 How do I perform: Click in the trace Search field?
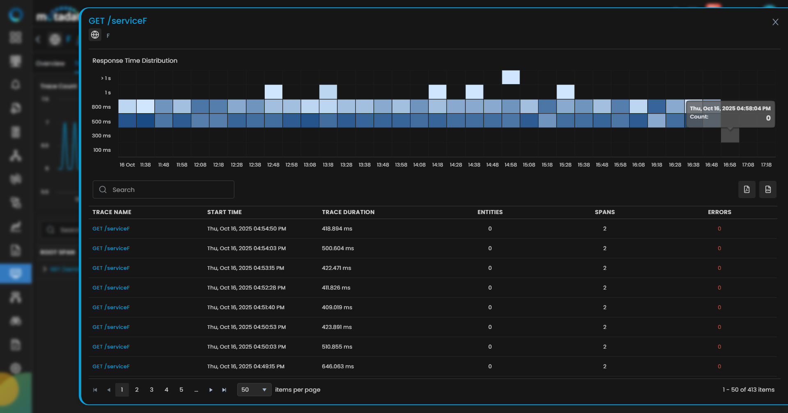(163, 189)
